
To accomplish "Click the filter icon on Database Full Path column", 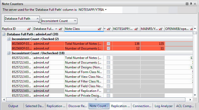I will pos(60,29).
